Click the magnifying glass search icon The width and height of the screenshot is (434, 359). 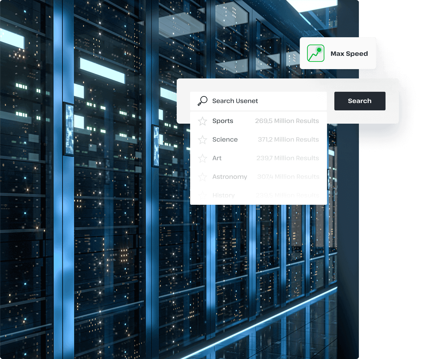(x=202, y=101)
